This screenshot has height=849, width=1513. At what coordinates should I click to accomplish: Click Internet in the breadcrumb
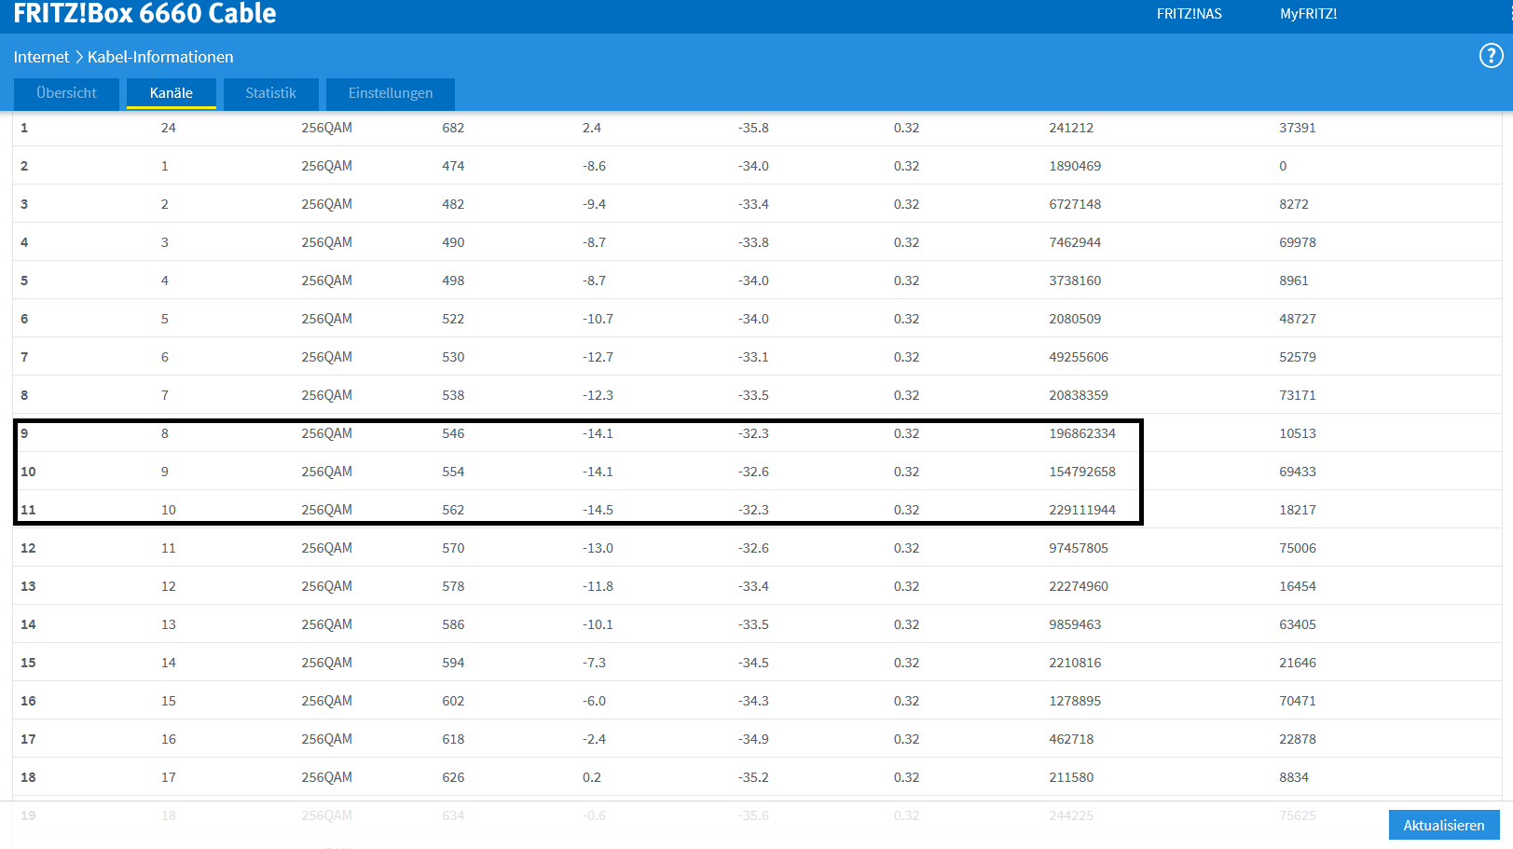pyautogui.click(x=41, y=57)
